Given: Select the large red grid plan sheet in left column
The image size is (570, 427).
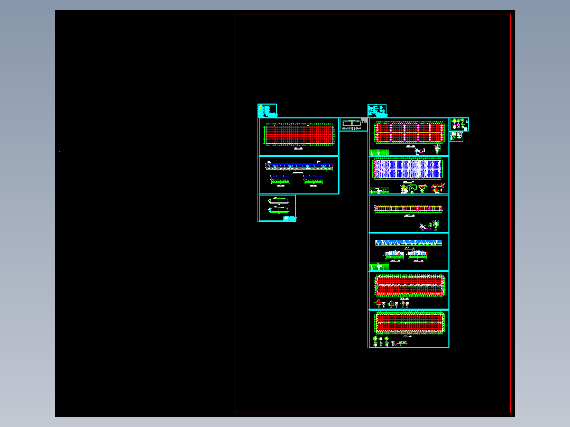Looking at the screenshot, I should coord(298,137).
